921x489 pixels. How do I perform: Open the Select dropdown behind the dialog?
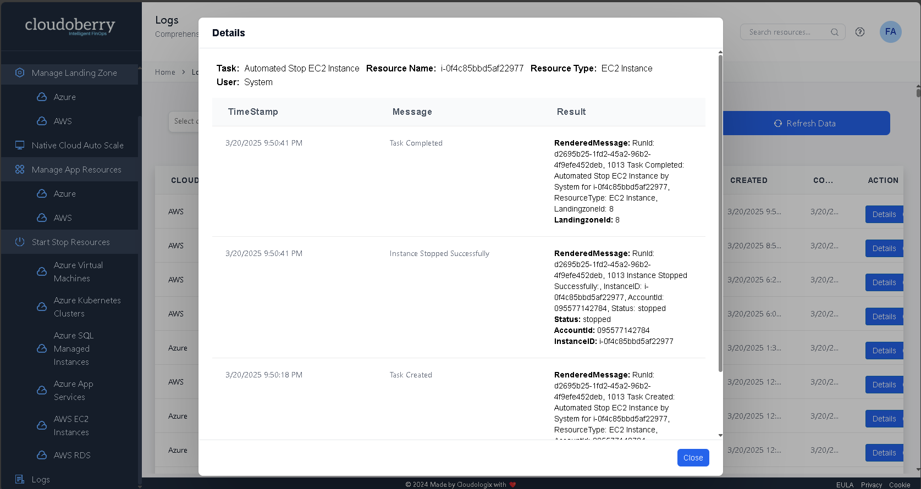(184, 121)
